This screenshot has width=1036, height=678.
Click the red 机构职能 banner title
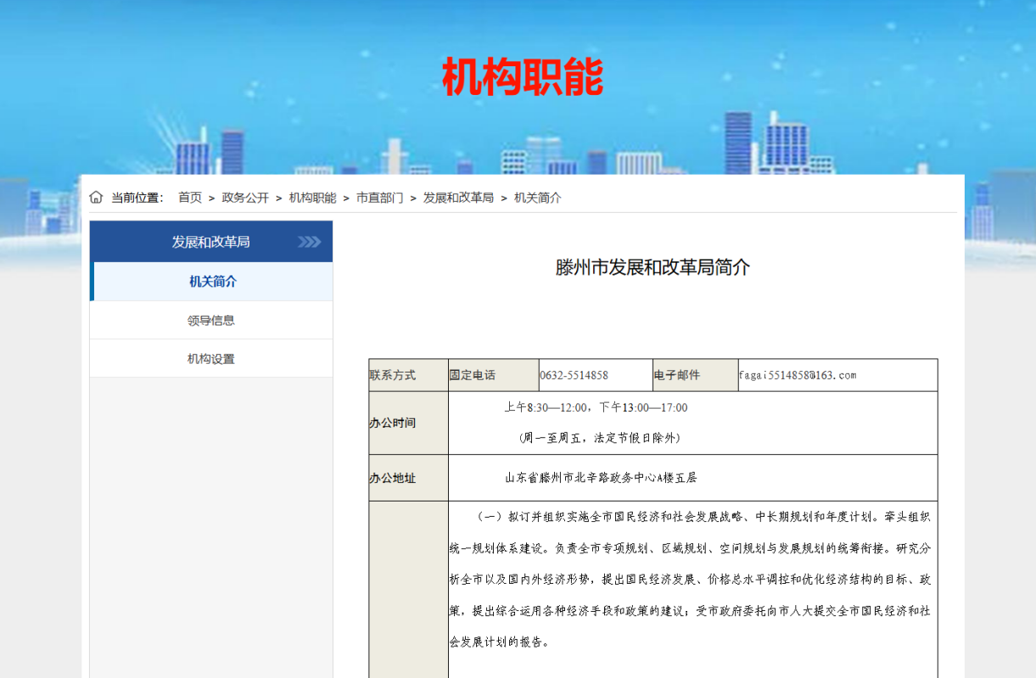[522, 77]
